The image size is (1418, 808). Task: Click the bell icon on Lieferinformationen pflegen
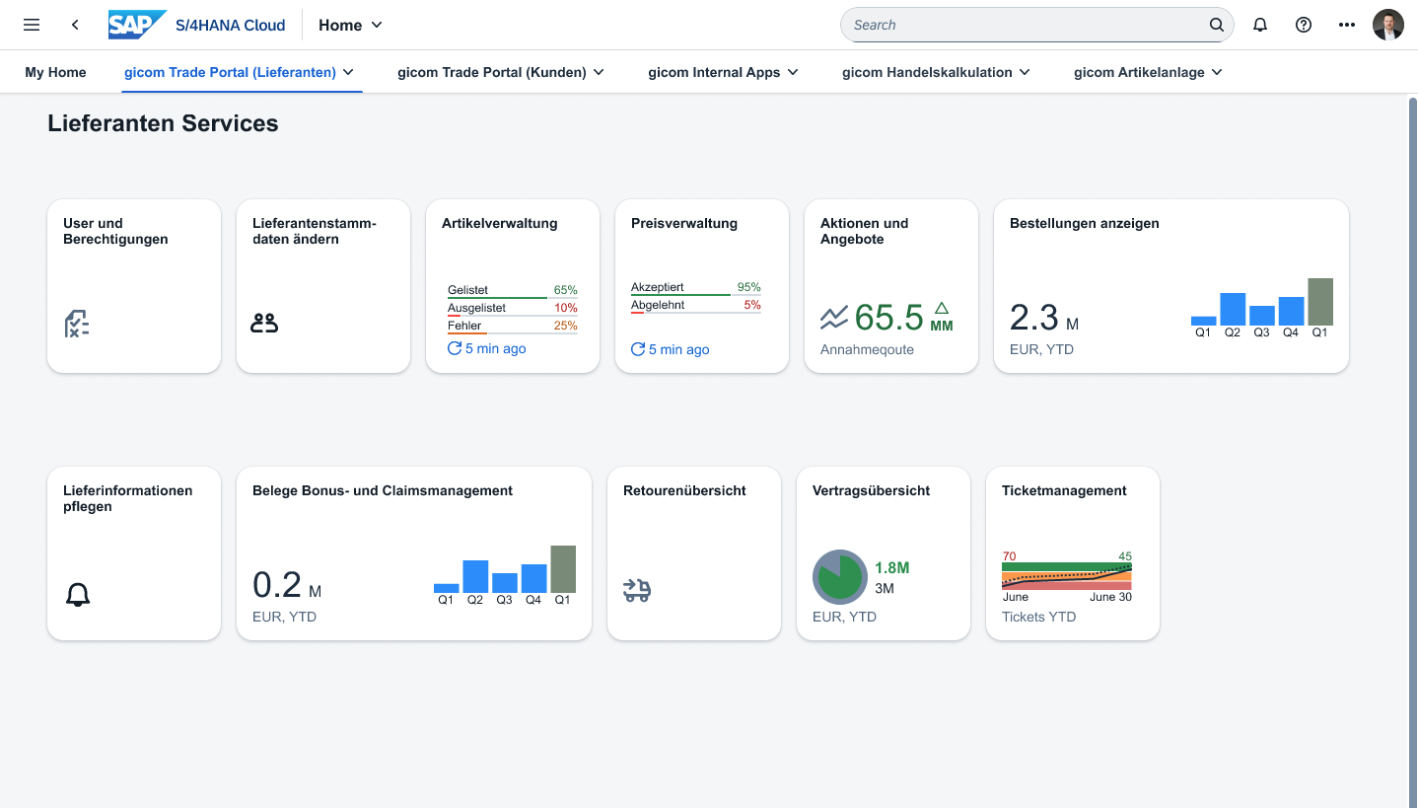(x=78, y=594)
